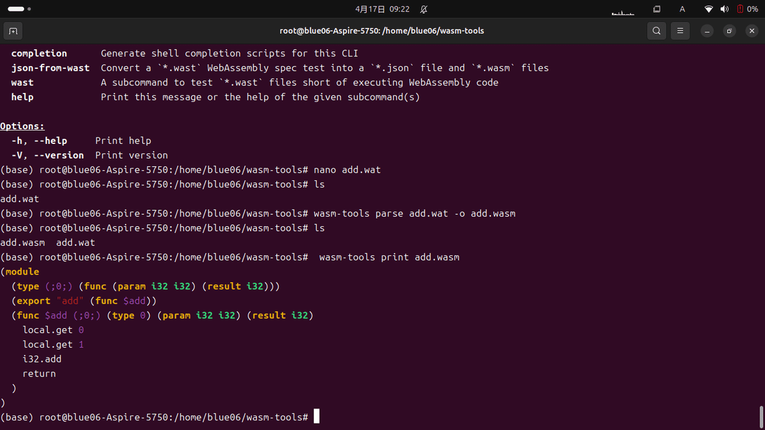Viewport: 765px width, 430px height.
Task: Open the terminal hamburger menu
Action: (x=680, y=30)
